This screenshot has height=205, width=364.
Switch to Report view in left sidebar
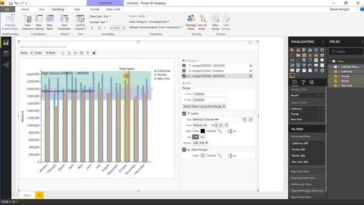[x=6, y=43]
